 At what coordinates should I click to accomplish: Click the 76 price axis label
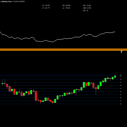click(x=121, y=79)
